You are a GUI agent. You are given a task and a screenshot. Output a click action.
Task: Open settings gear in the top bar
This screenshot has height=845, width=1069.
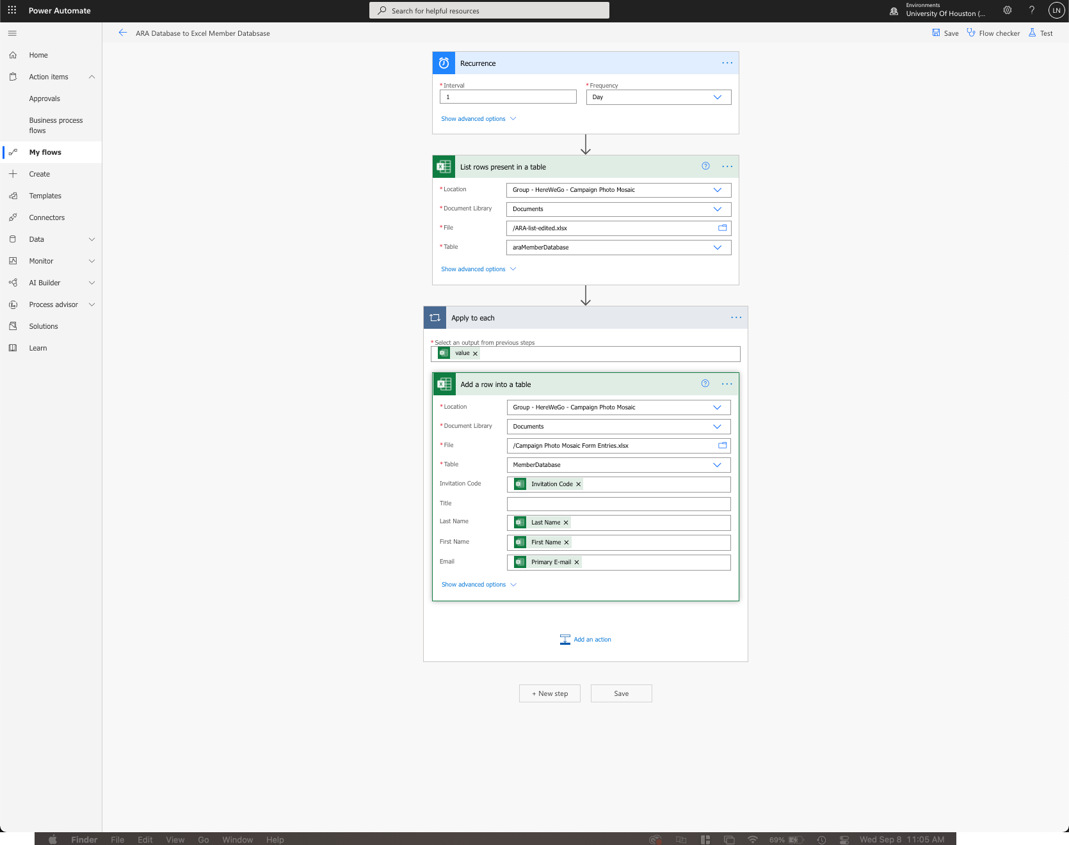1007,10
